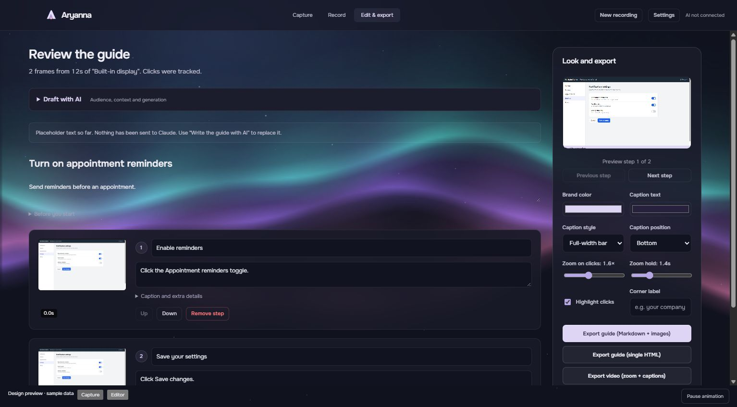Toggle the Highlight clicks checkbox
This screenshot has width=737, height=407.
pyautogui.click(x=567, y=302)
